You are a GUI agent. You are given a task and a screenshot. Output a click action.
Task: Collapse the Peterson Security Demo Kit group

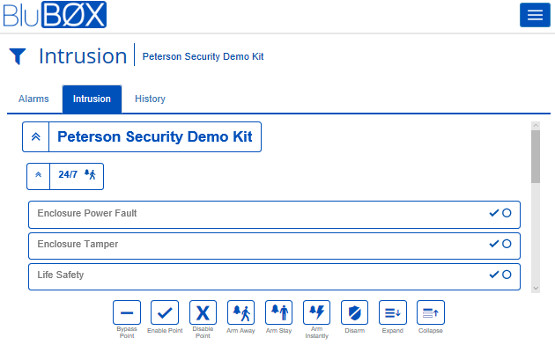point(36,136)
